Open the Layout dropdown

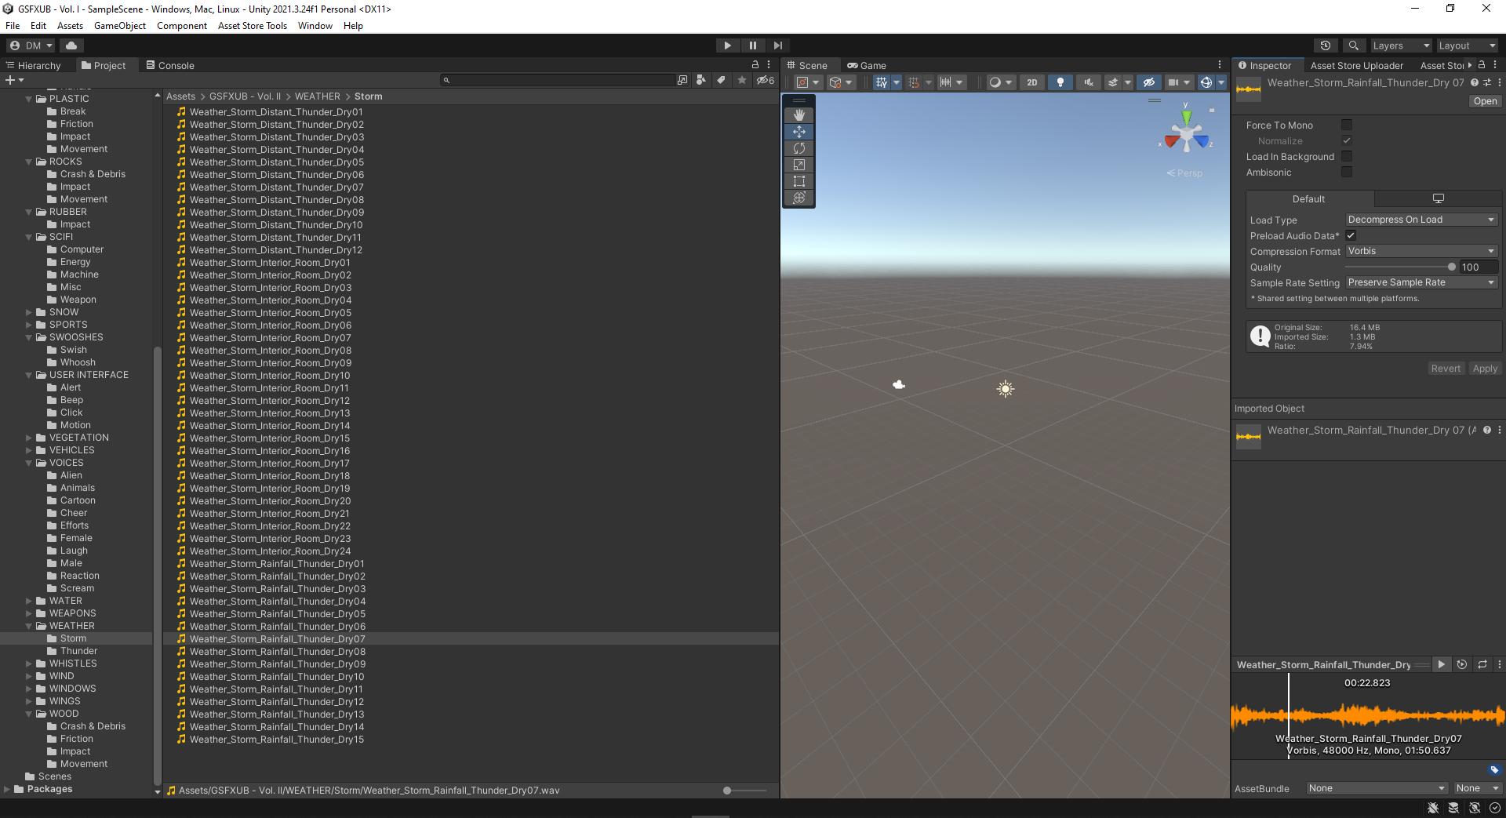[x=1468, y=45]
